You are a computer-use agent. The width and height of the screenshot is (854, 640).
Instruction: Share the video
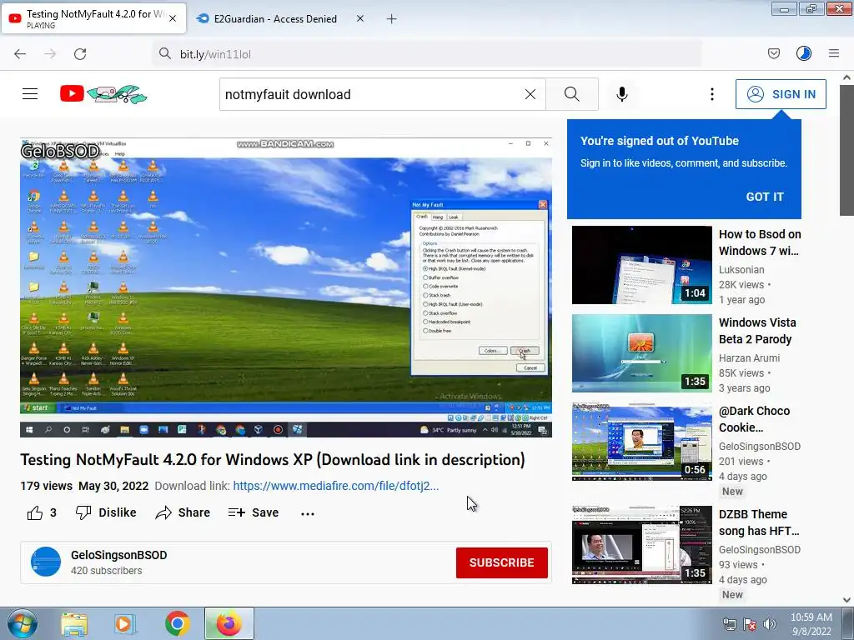pyautogui.click(x=183, y=512)
